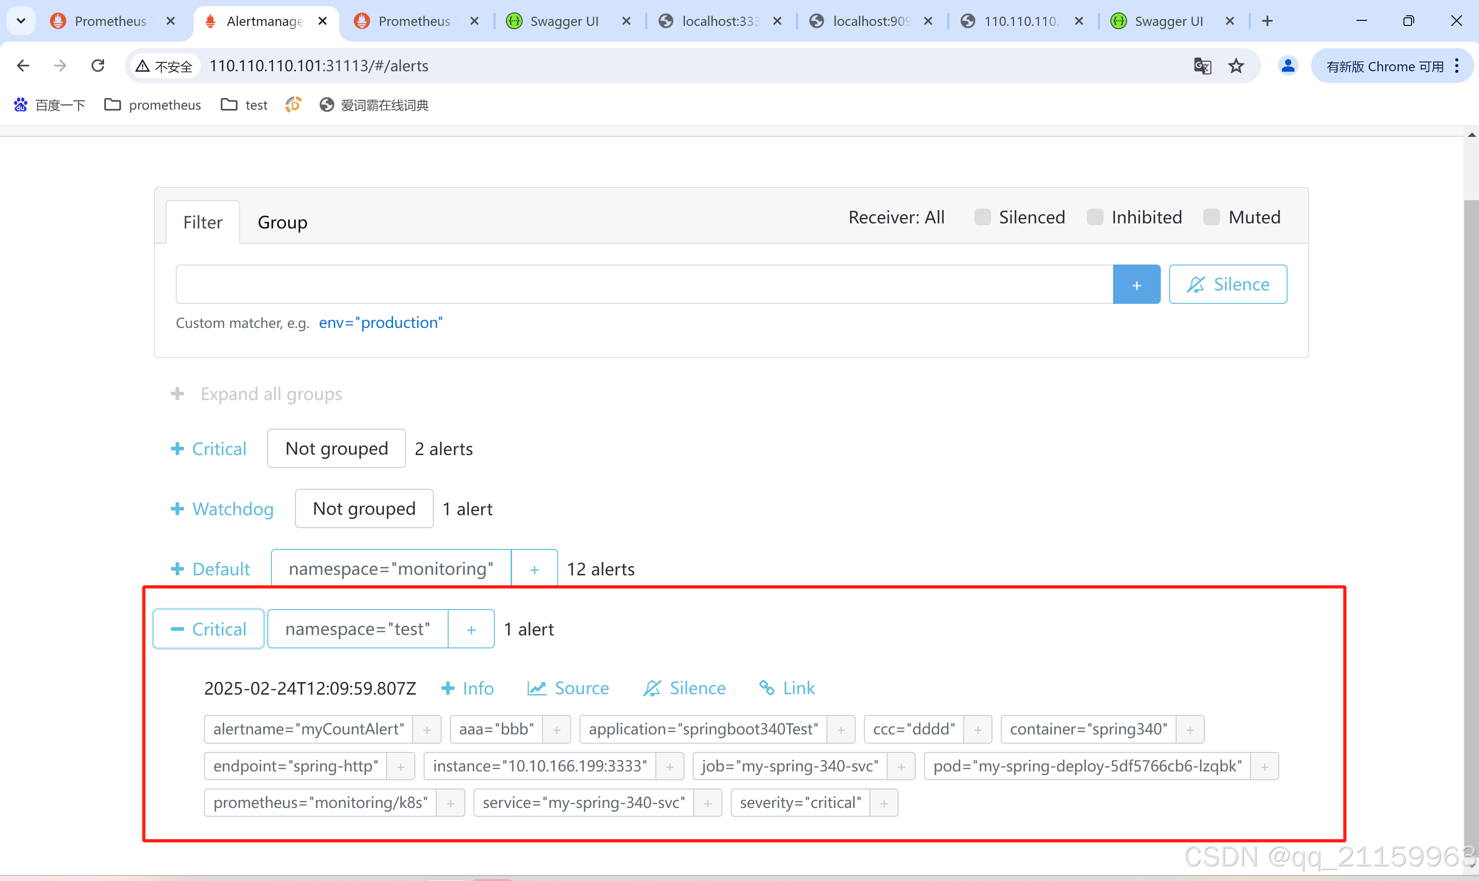Expand the Default monitoring group
1479x881 pixels.
point(210,569)
